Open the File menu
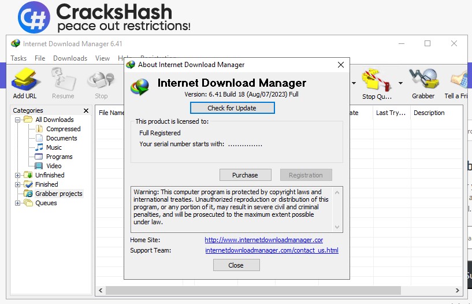Viewport: 472px width, 304px height. click(x=40, y=58)
